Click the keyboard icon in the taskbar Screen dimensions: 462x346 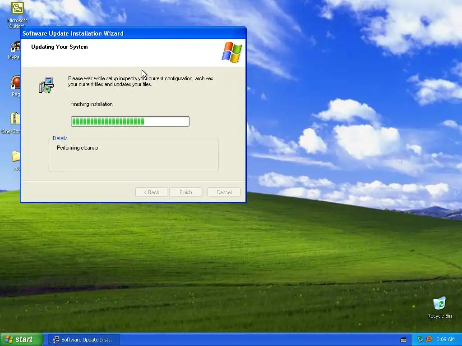[403, 340]
